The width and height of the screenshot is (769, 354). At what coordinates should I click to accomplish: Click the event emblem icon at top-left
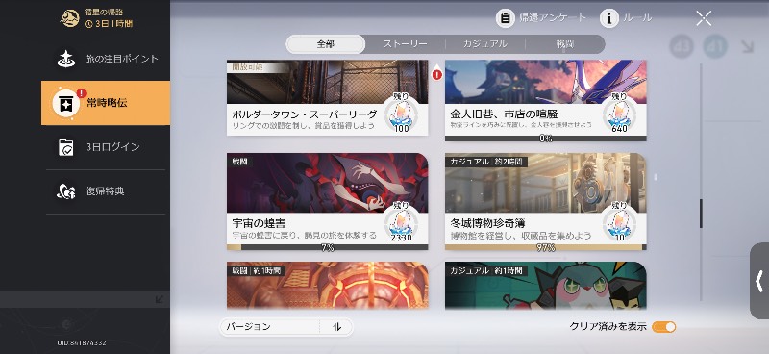tap(69, 18)
